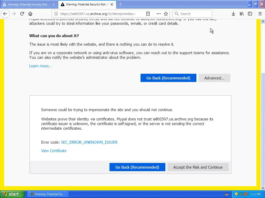The image size is (265, 198).
Task: Click the Advanced... button
Action: pyautogui.click(x=214, y=78)
